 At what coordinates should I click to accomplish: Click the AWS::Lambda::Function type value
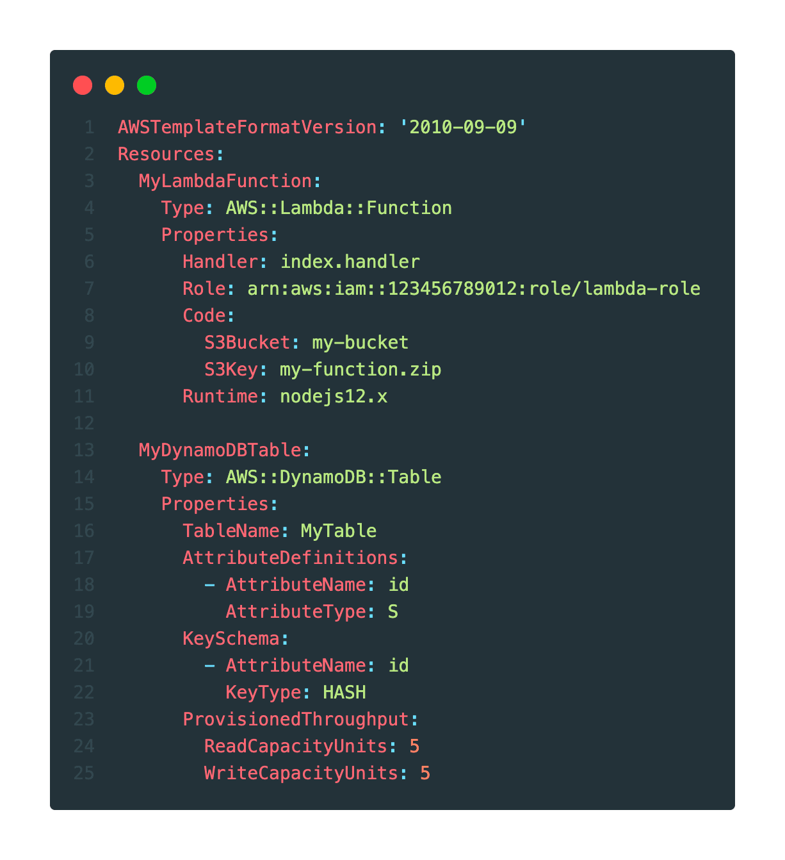coord(339,208)
